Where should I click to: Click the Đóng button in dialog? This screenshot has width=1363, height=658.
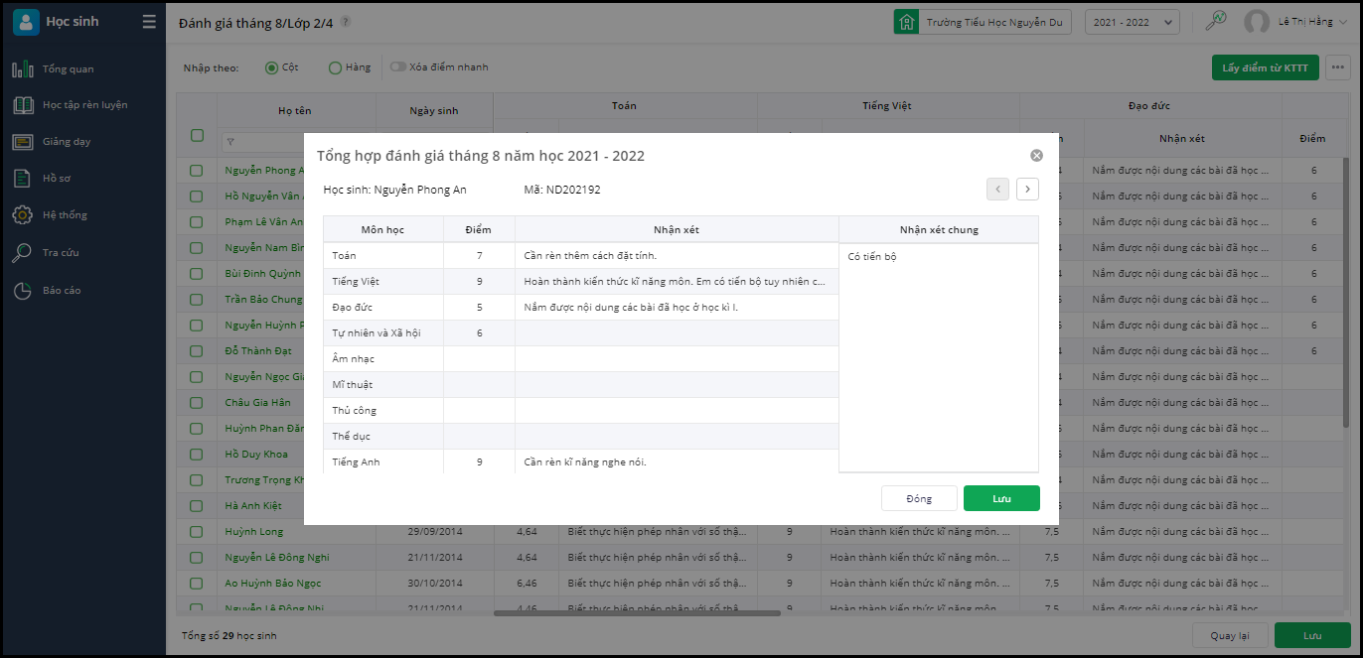pyautogui.click(x=919, y=498)
